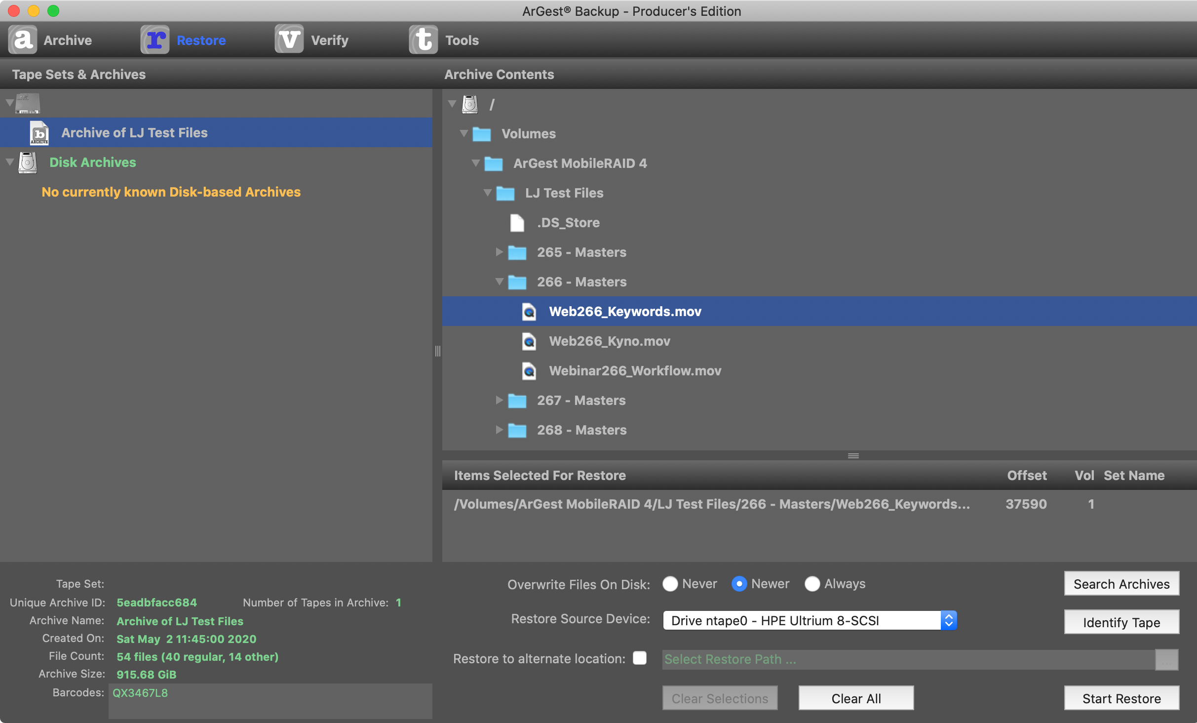This screenshot has height=723, width=1197.
Task: Click archive file icon for LJ Test Files
Action: point(39,133)
